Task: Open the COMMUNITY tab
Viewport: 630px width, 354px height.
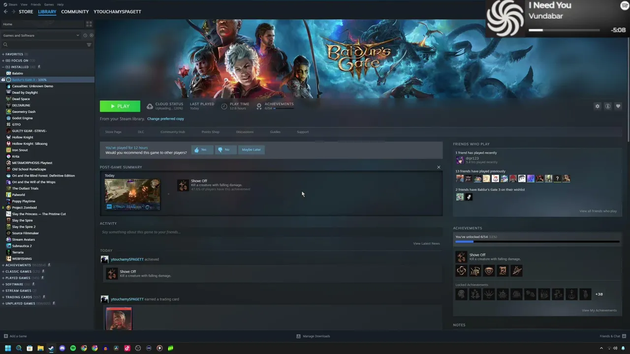Action: [75, 12]
